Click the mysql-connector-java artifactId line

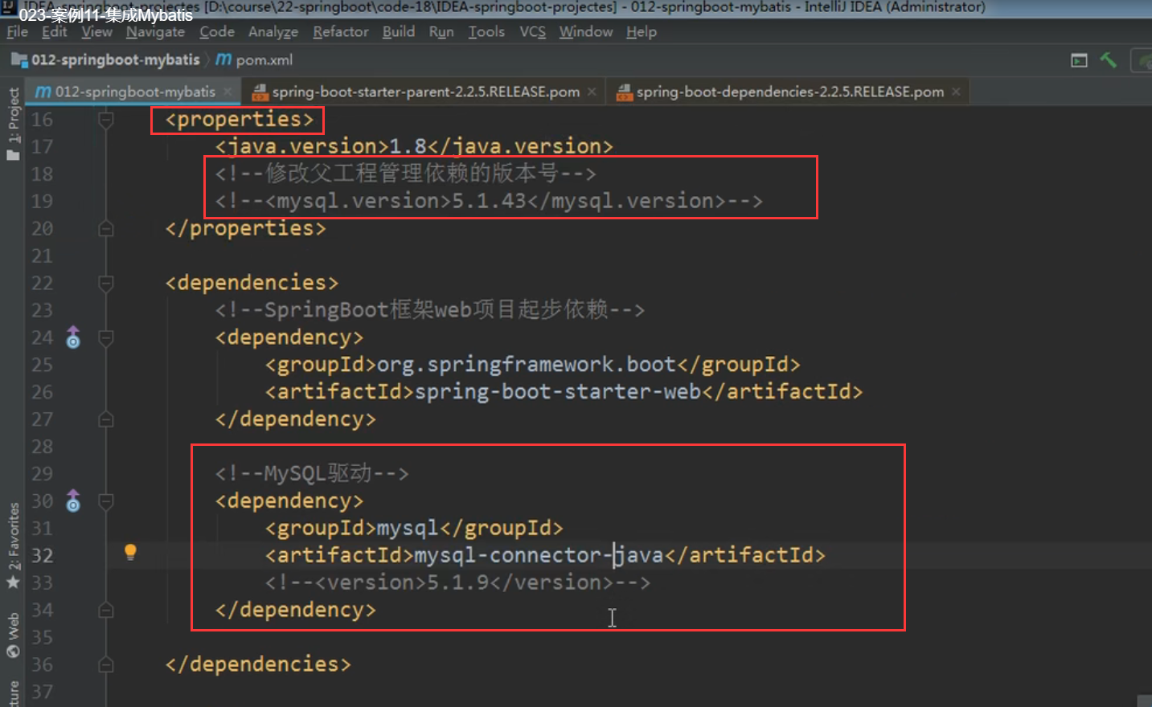click(545, 556)
